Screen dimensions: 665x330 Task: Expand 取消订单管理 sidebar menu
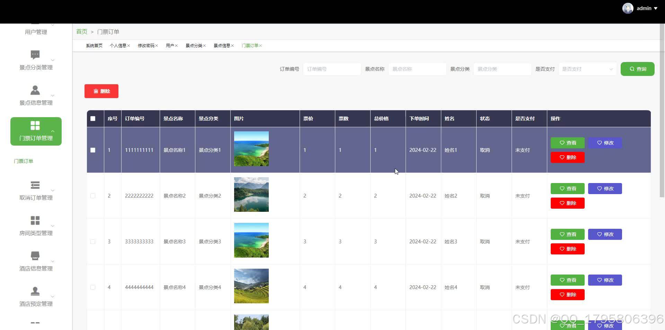coord(53,191)
